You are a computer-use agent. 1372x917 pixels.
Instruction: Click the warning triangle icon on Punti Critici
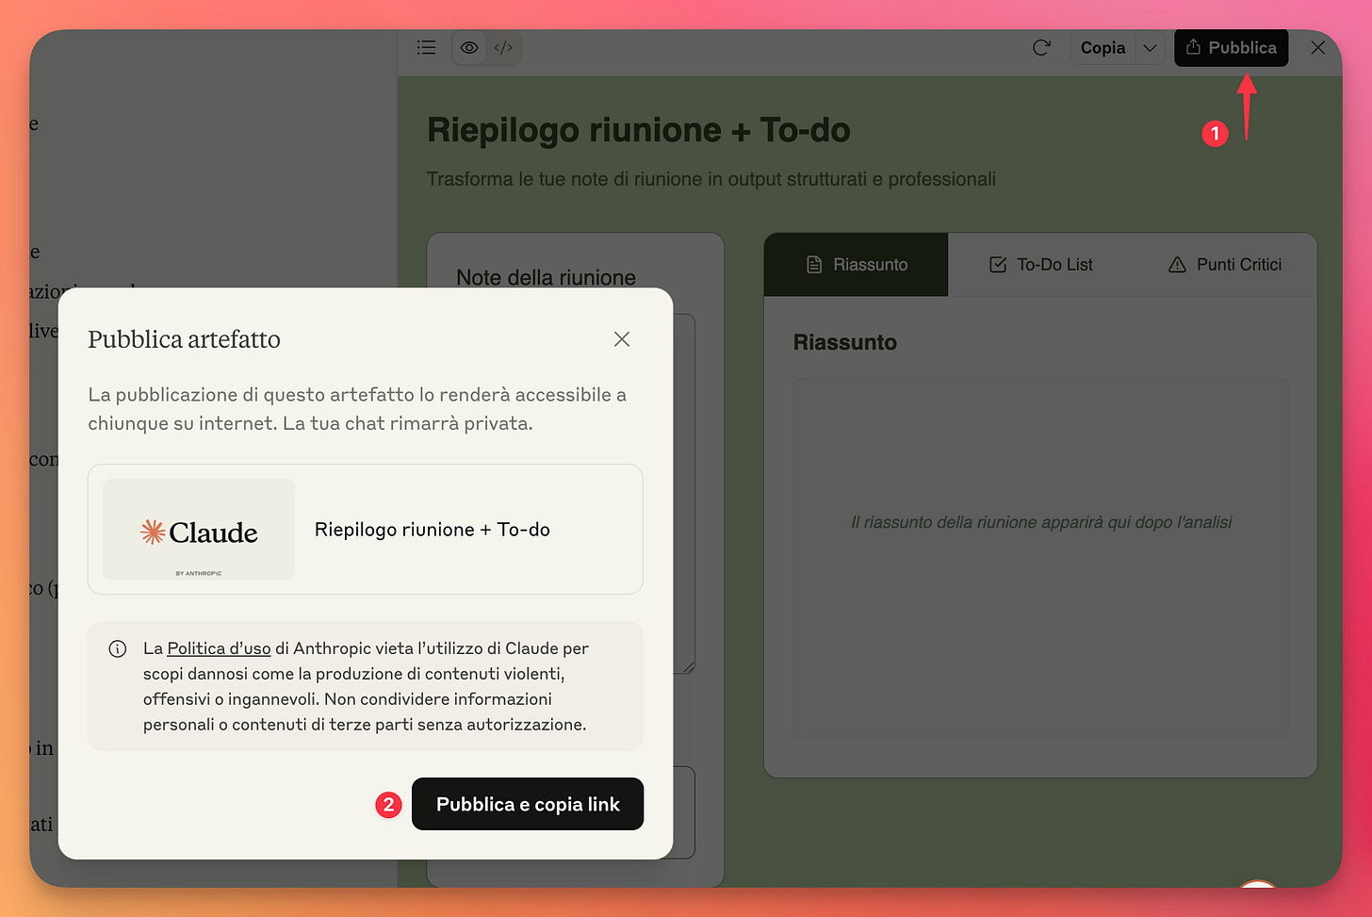(1177, 265)
